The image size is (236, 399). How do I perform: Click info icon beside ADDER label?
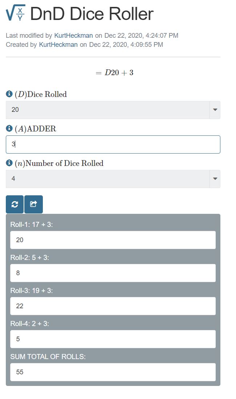9,129
